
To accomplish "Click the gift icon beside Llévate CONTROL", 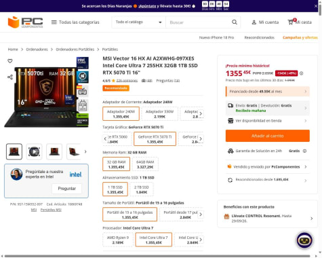I will (x=226, y=217).
